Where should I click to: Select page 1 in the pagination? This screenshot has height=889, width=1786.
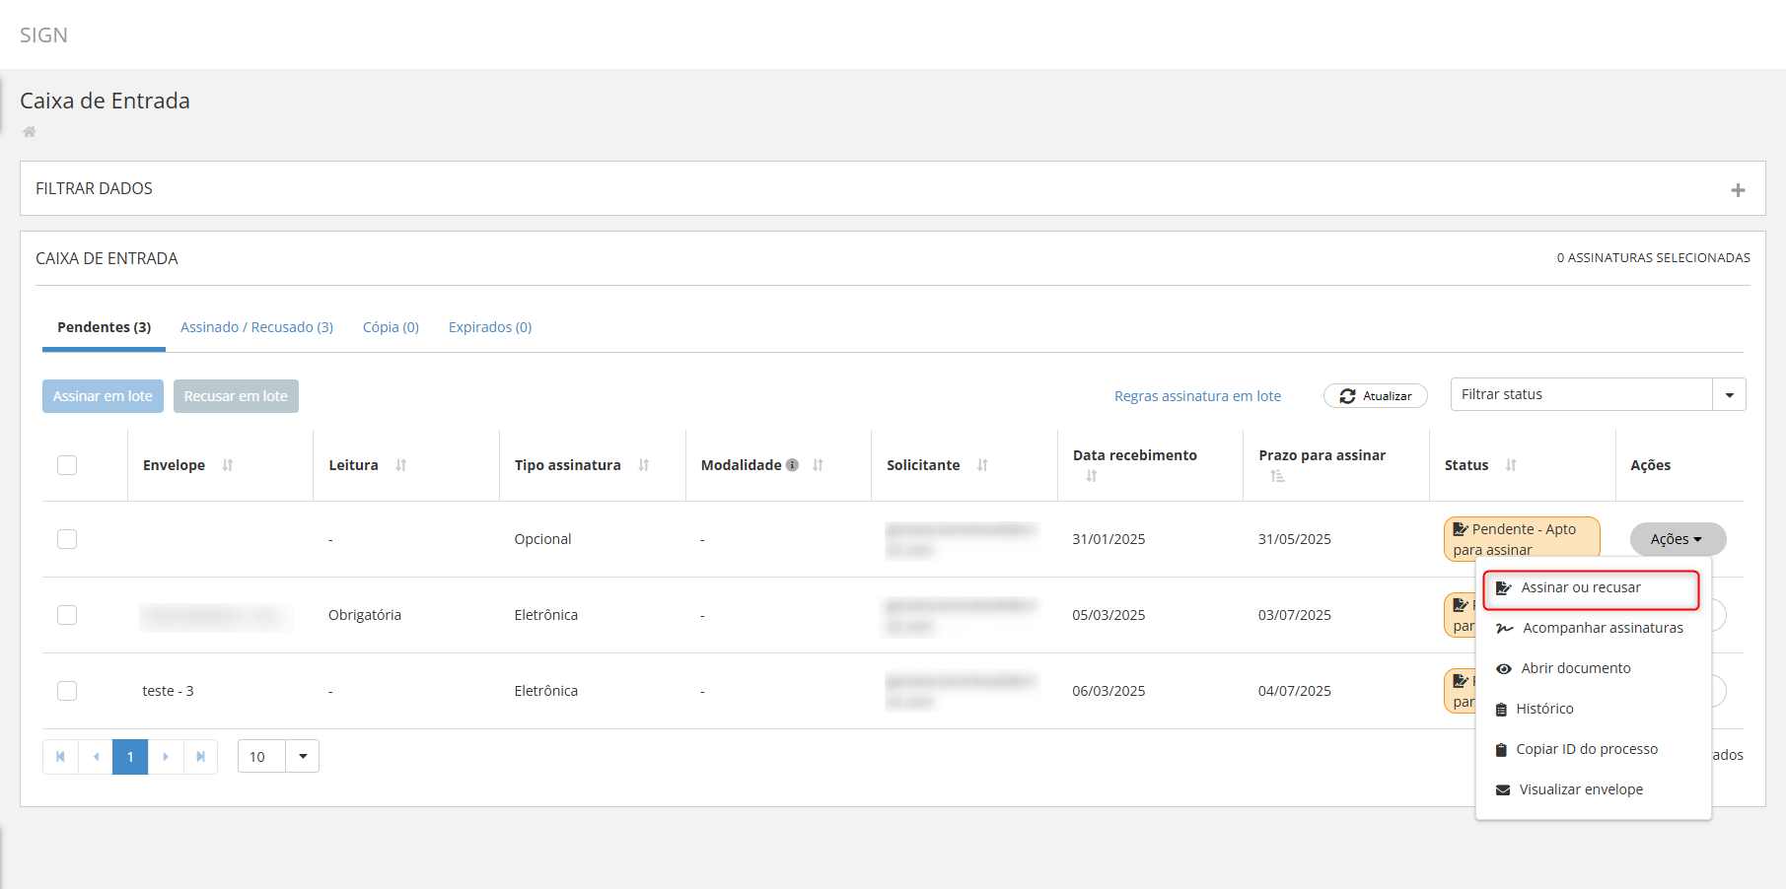pyautogui.click(x=130, y=757)
